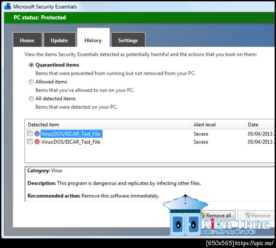The height and width of the screenshot is (248, 276).
Task: Click the 05/04/2013 date in the second row
Action: [x=260, y=142]
